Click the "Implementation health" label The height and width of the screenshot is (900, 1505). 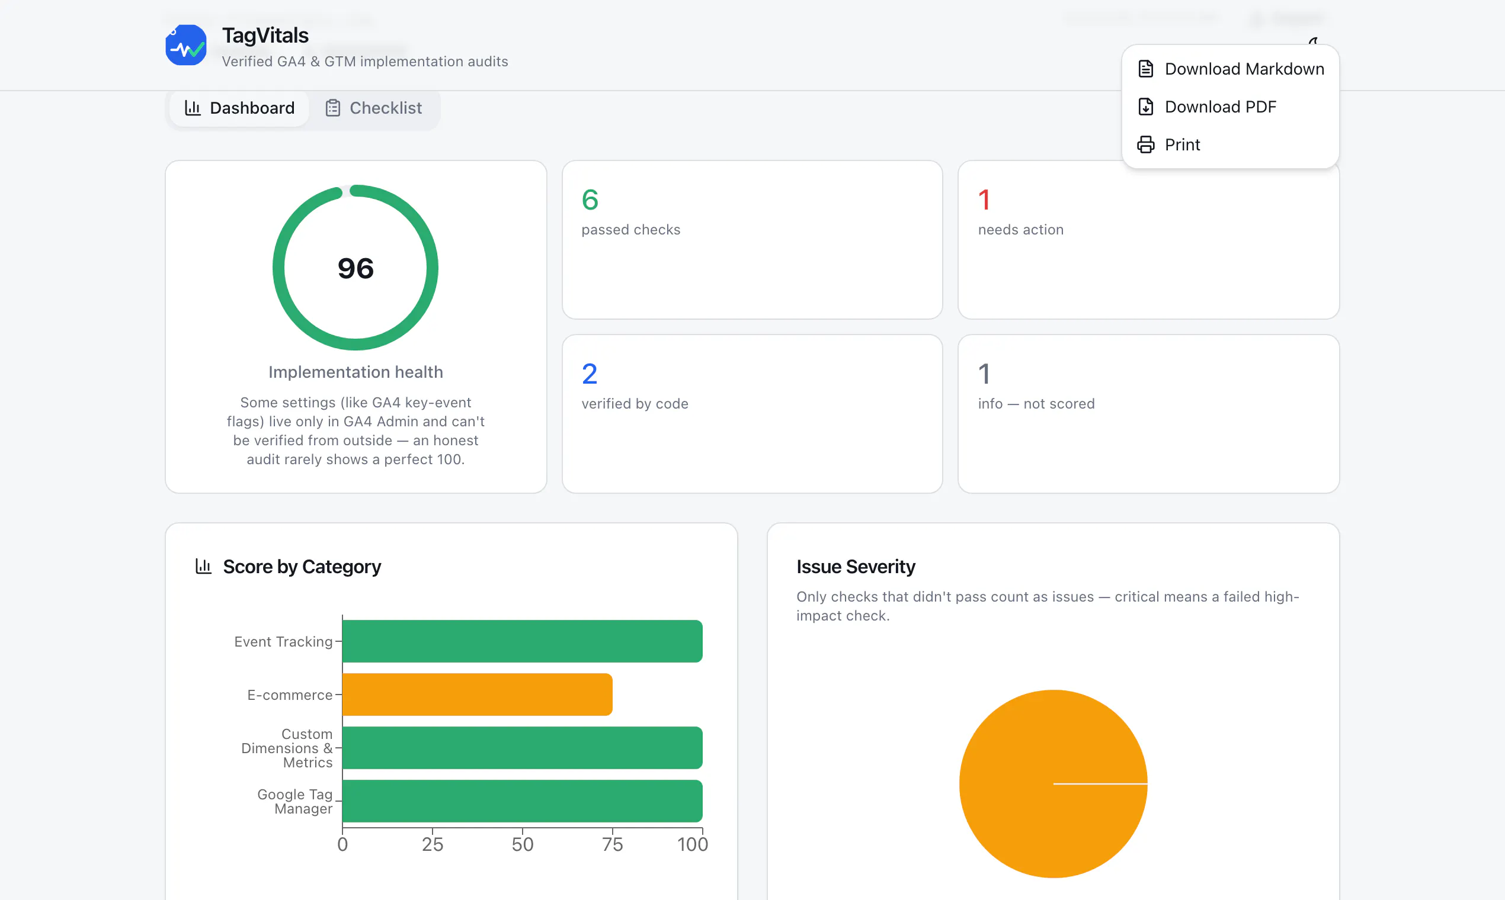356,372
